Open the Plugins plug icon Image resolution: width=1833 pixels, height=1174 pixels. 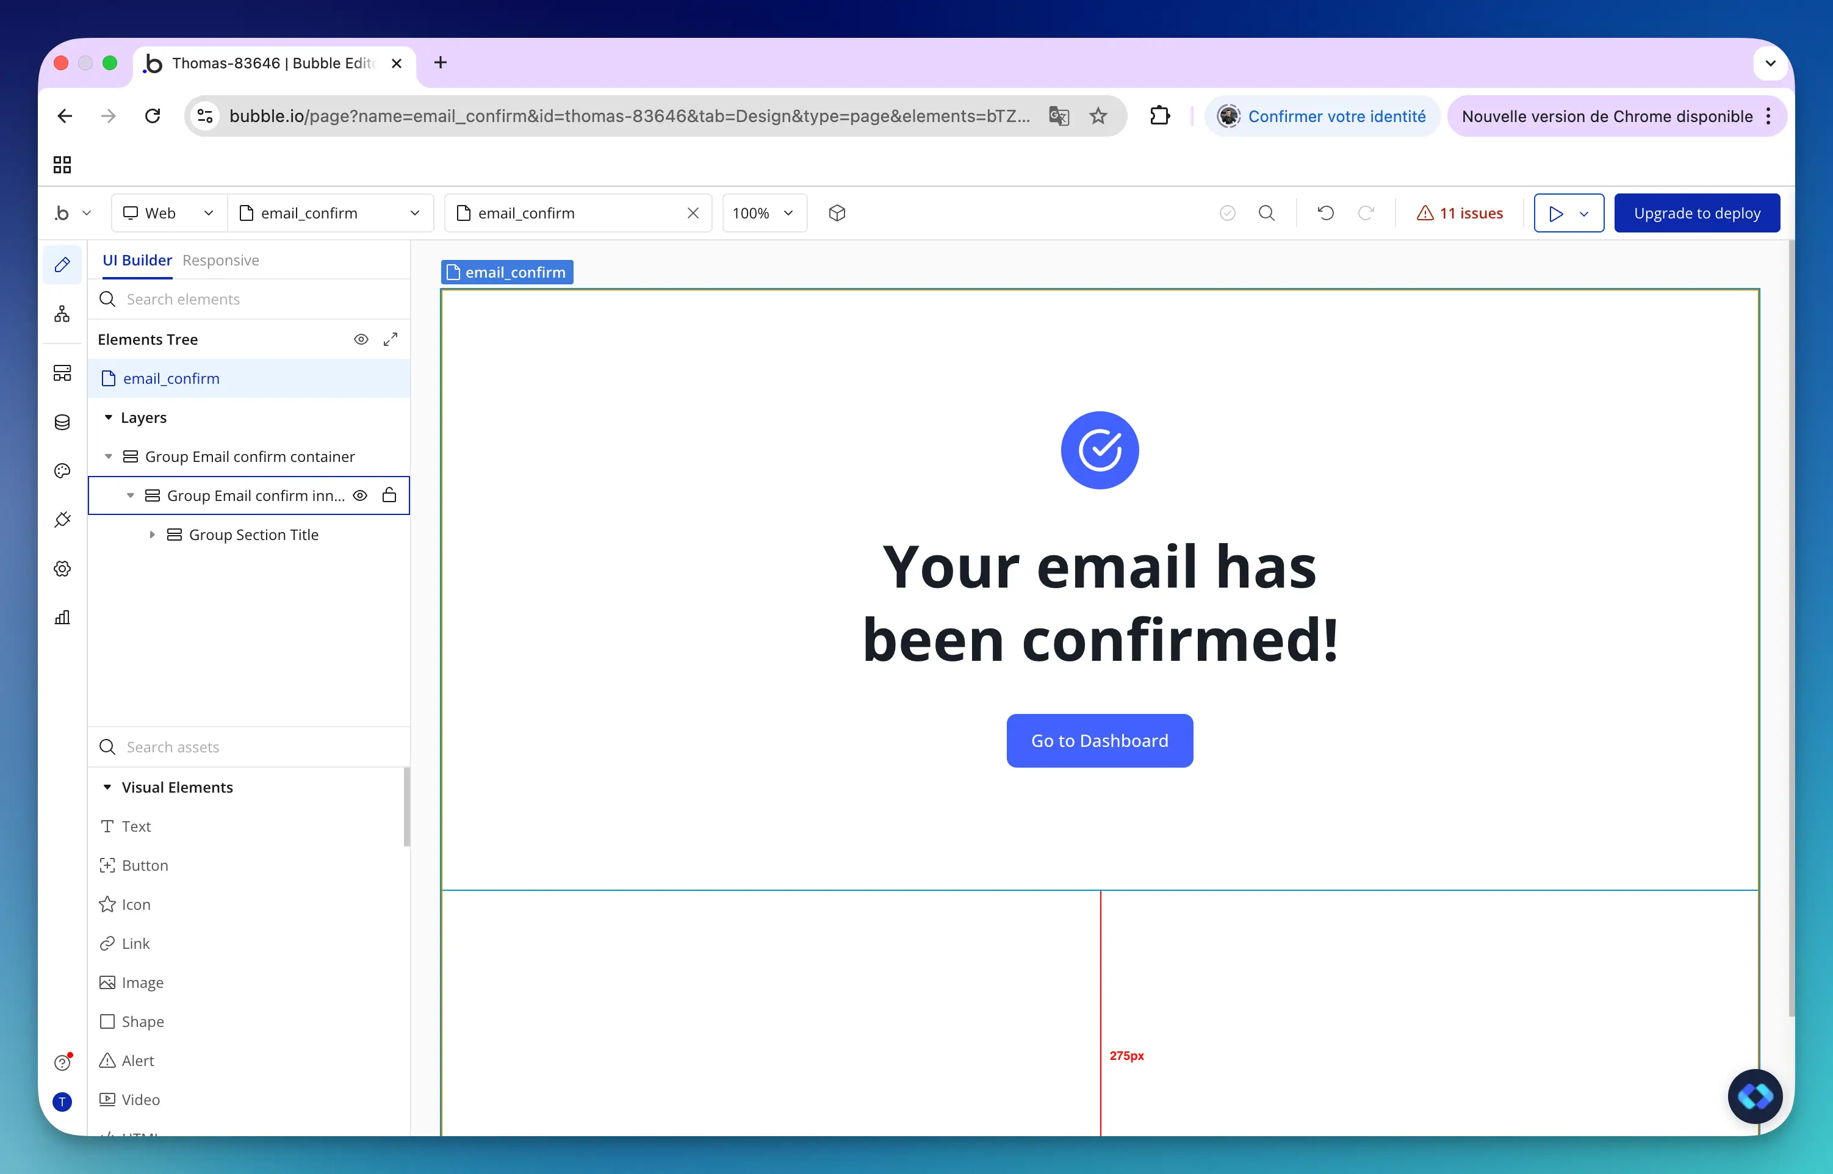click(62, 520)
